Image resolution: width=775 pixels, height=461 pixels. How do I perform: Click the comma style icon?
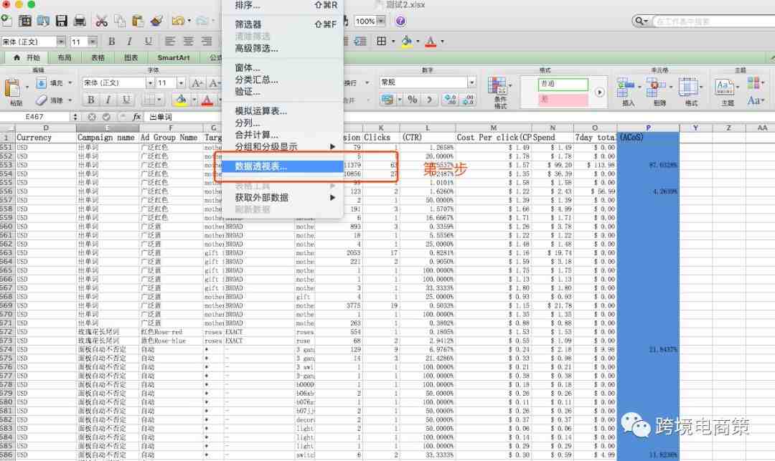[430, 100]
